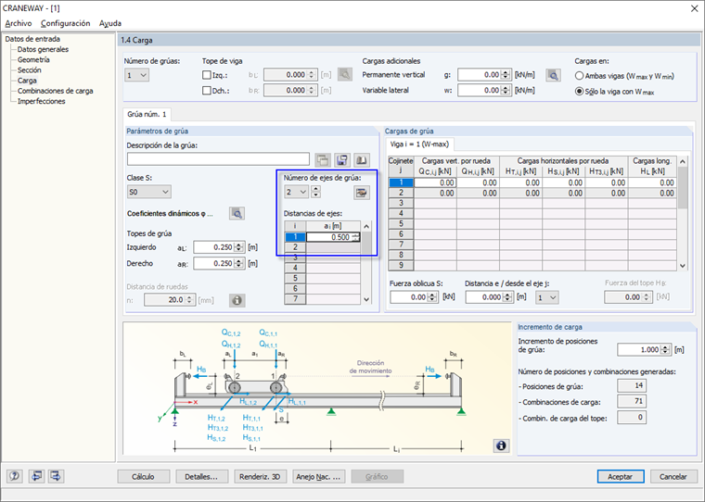Click info icon in crane diagram
Viewport: 705px width, 502px height.
tap(501, 446)
